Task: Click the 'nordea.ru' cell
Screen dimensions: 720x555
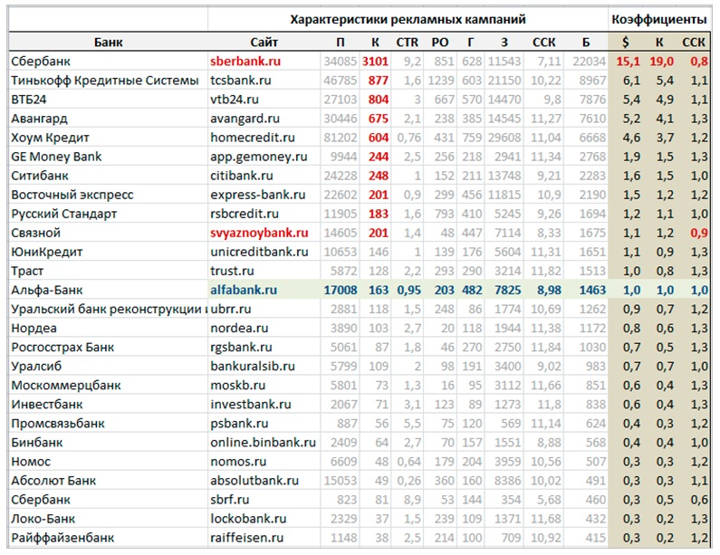Action: (x=264, y=328)
